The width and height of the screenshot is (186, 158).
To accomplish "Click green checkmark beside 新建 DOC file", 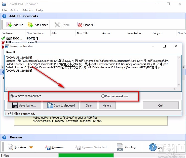I will 3,38.
